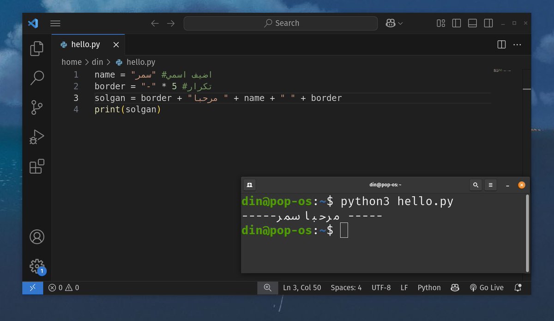The image size is (554, 321).
Task: Select language mode Python in status bar
Action: click(x=429, y=287)
